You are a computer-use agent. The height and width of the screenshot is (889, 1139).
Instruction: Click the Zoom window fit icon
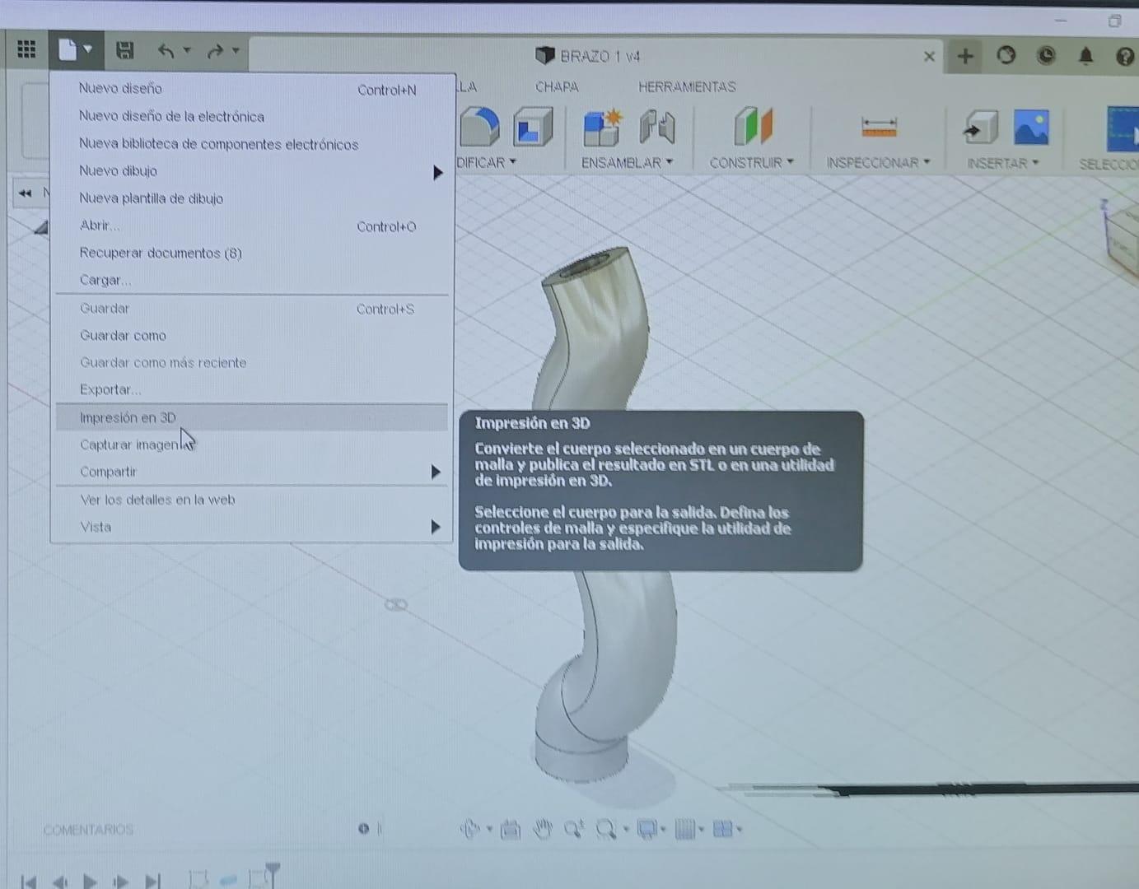point(606,829)
